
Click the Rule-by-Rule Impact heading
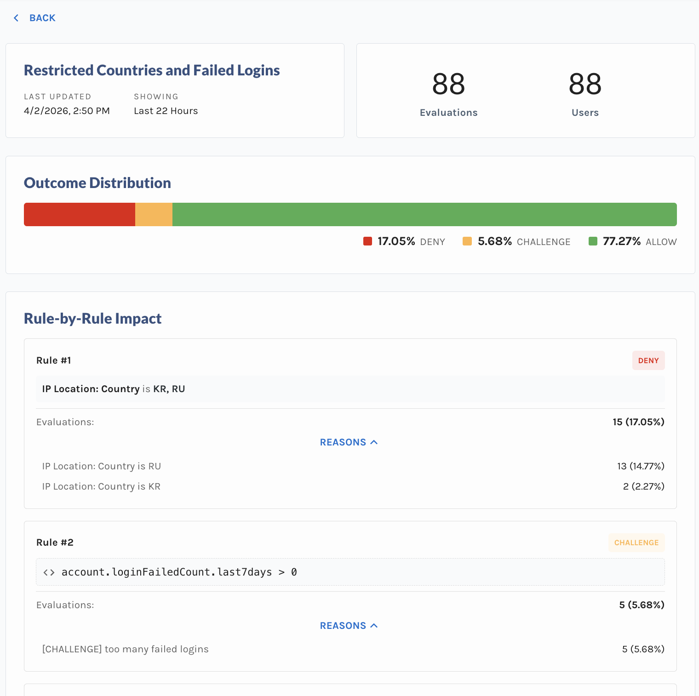[x=92, y=319]
